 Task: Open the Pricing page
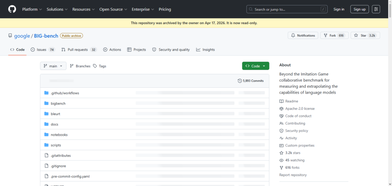[x=165, y=9]
